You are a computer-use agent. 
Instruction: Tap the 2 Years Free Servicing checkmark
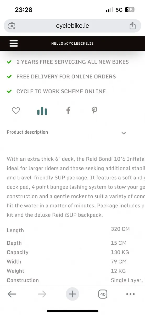tap(9, 62)
